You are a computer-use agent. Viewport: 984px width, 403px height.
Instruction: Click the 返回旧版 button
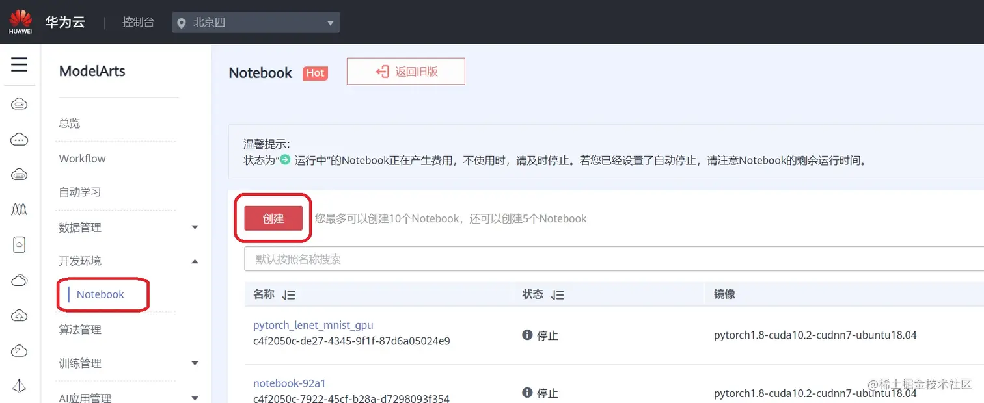point(406,71)
